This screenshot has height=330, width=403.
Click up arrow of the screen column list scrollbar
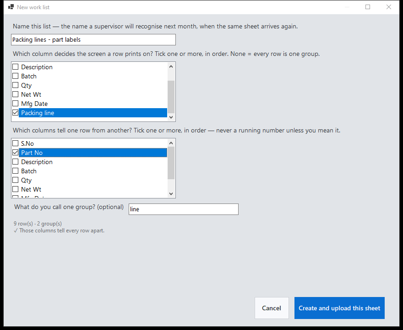point(171,66)
